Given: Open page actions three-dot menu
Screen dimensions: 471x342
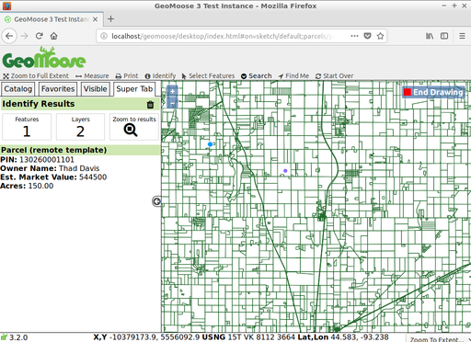Looking at the screenshot, I should pyautogui.click(x=354, y=36).
